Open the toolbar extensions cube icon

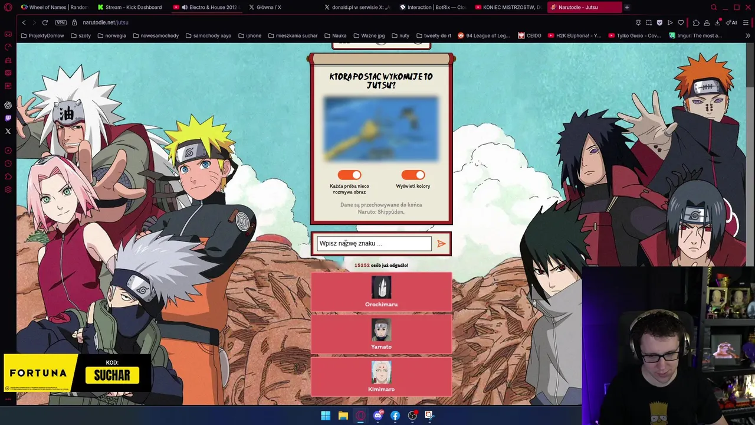(x=696, y=22)
